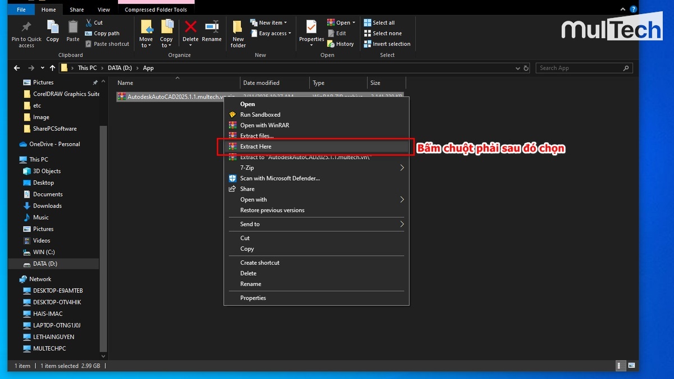The width and height of the screenshot is (674, 379).
Task: Switch to large thumbnails view icon
Action: click(x=631, y=366)
